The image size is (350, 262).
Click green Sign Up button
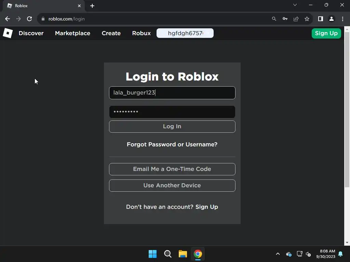tap(326, 33)
